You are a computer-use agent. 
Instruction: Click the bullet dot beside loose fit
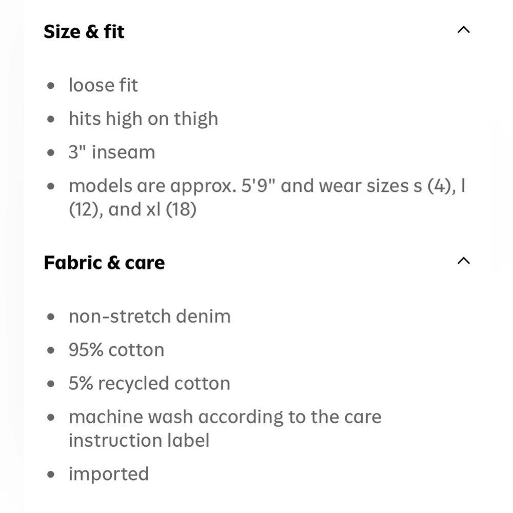[51, 86]
